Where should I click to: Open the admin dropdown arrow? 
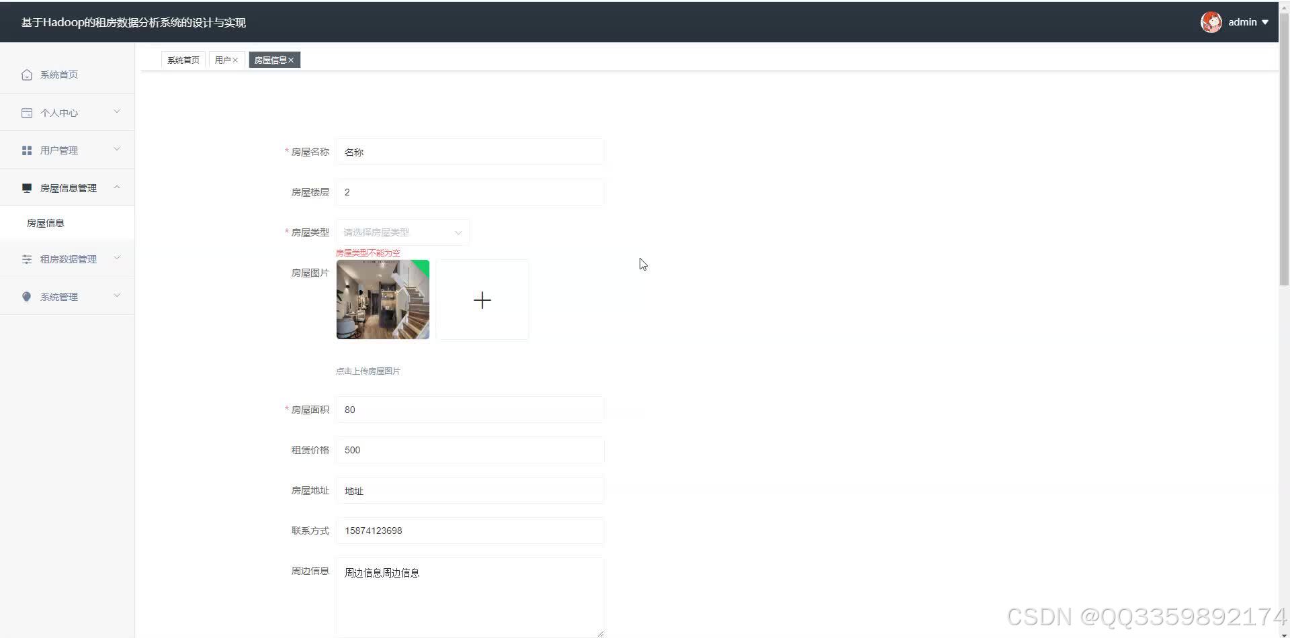pos(1265,22)
